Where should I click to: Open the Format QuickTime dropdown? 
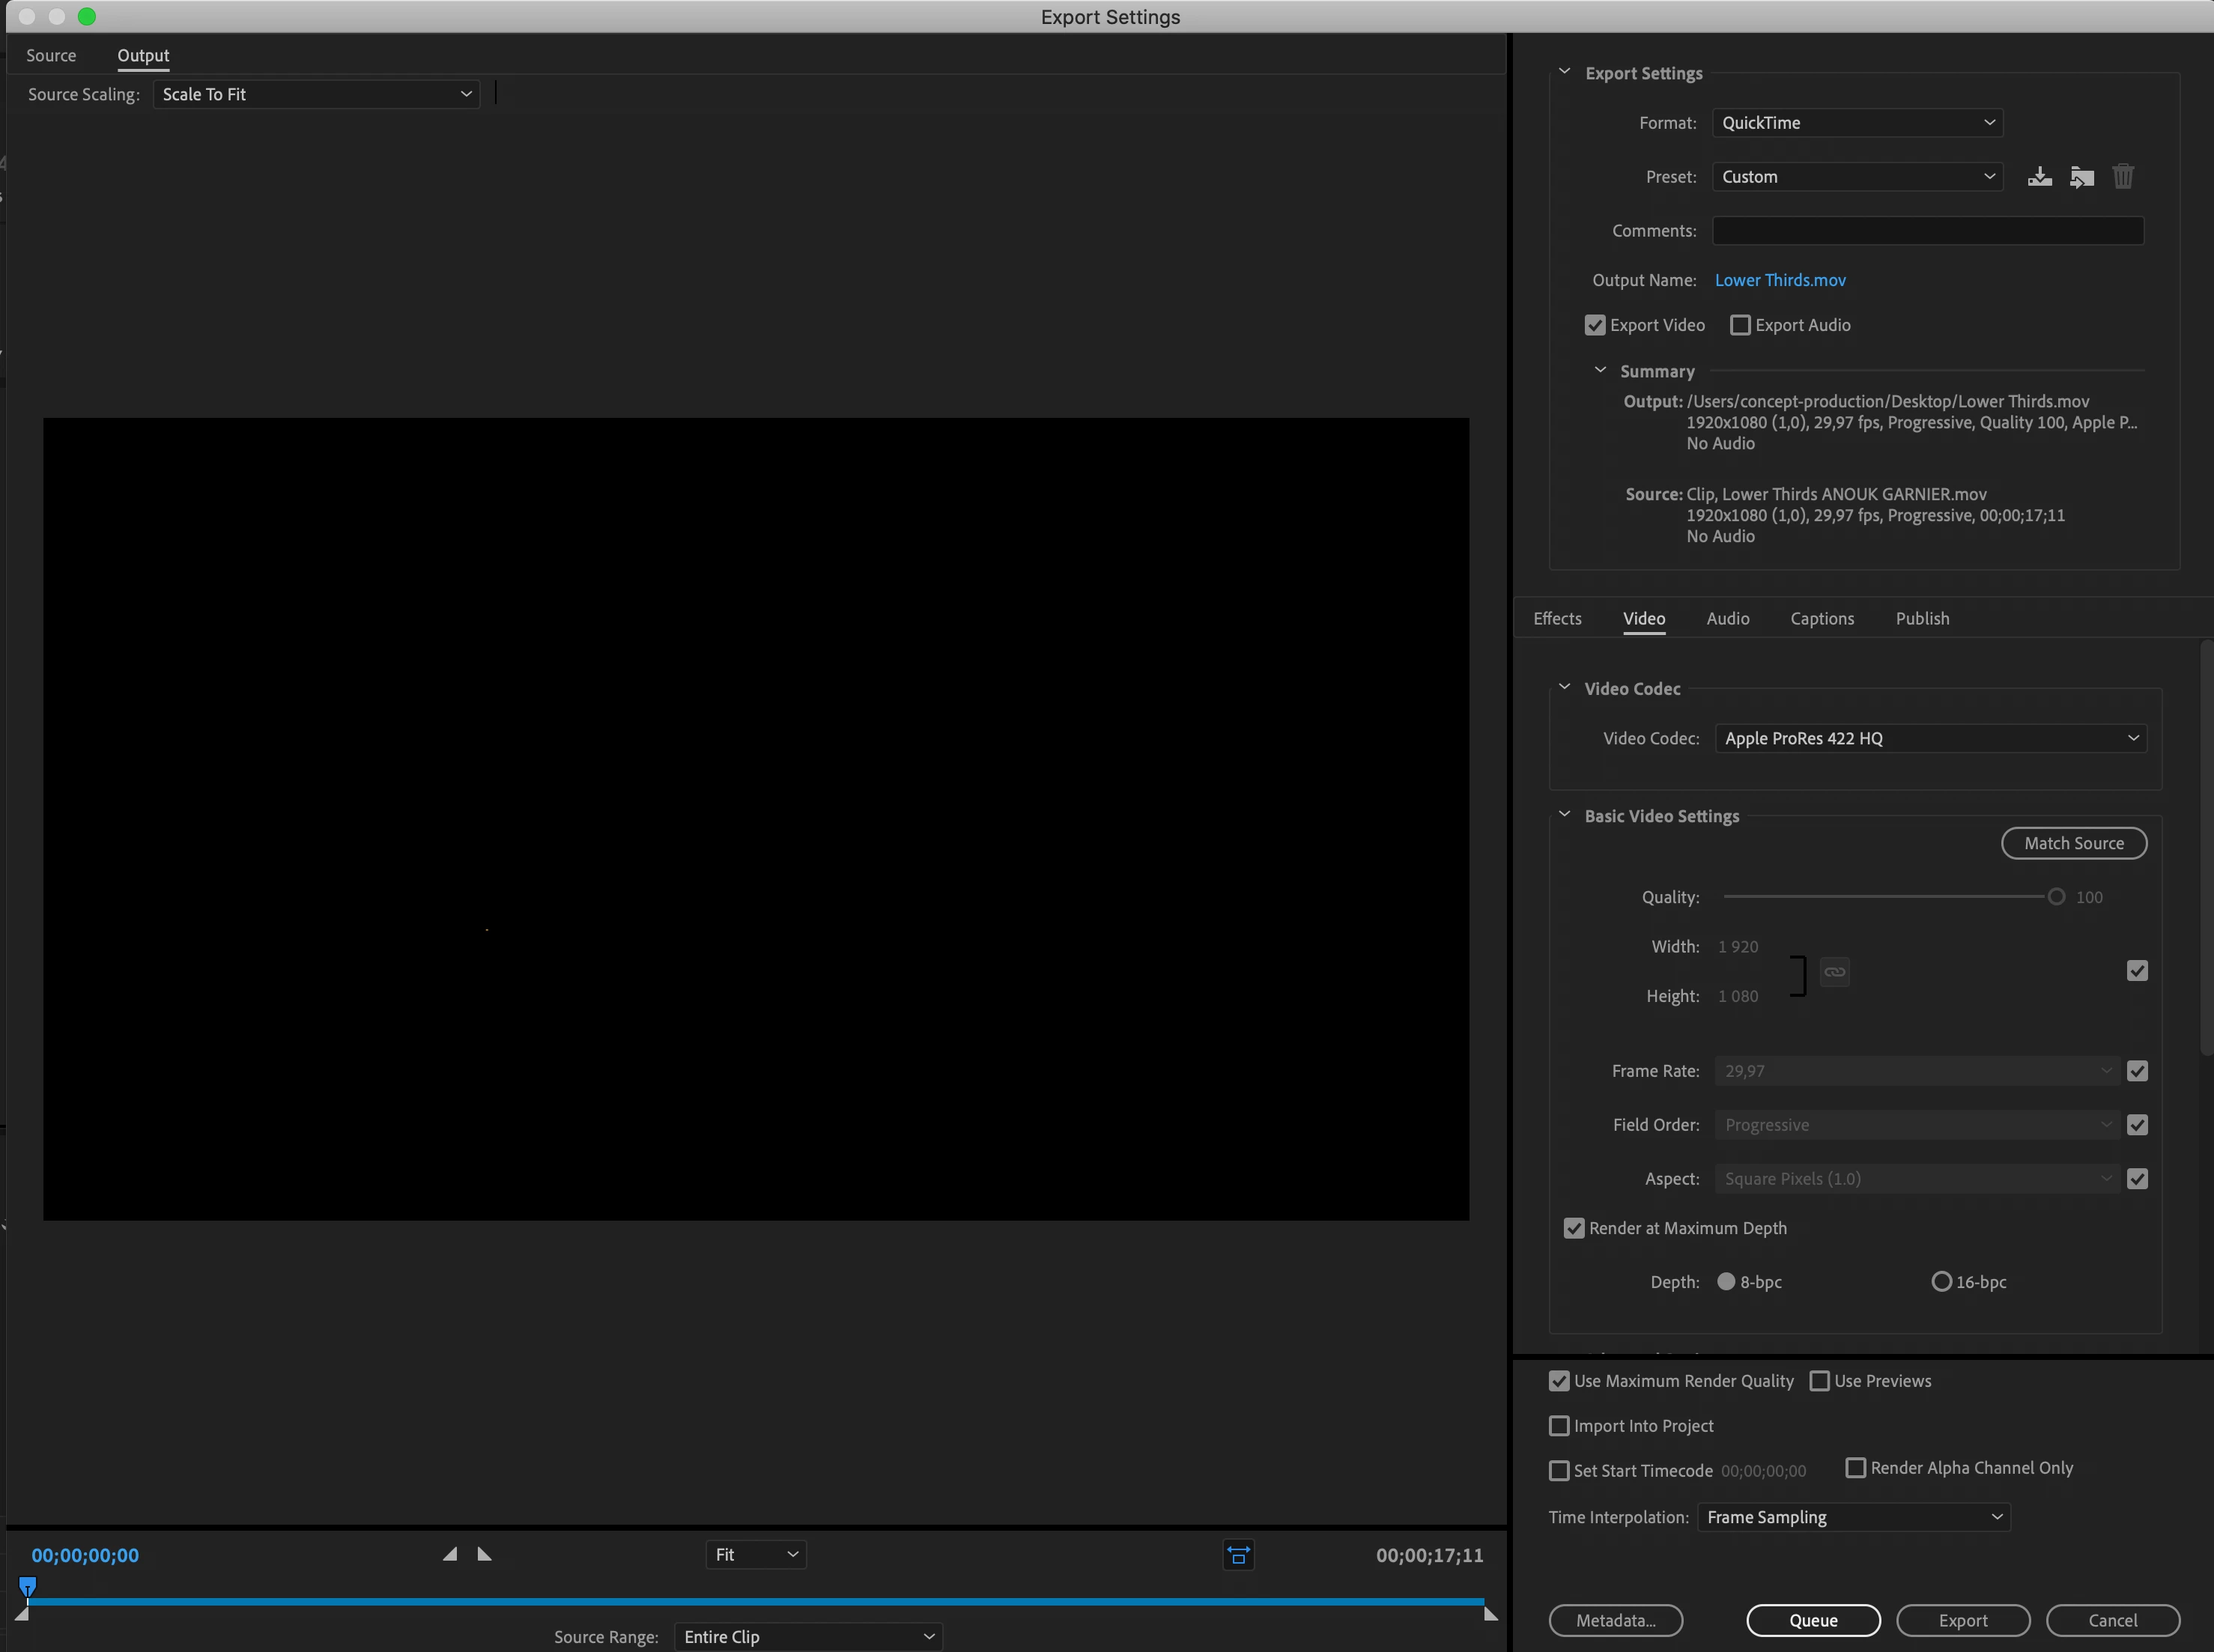[1857, 123]
